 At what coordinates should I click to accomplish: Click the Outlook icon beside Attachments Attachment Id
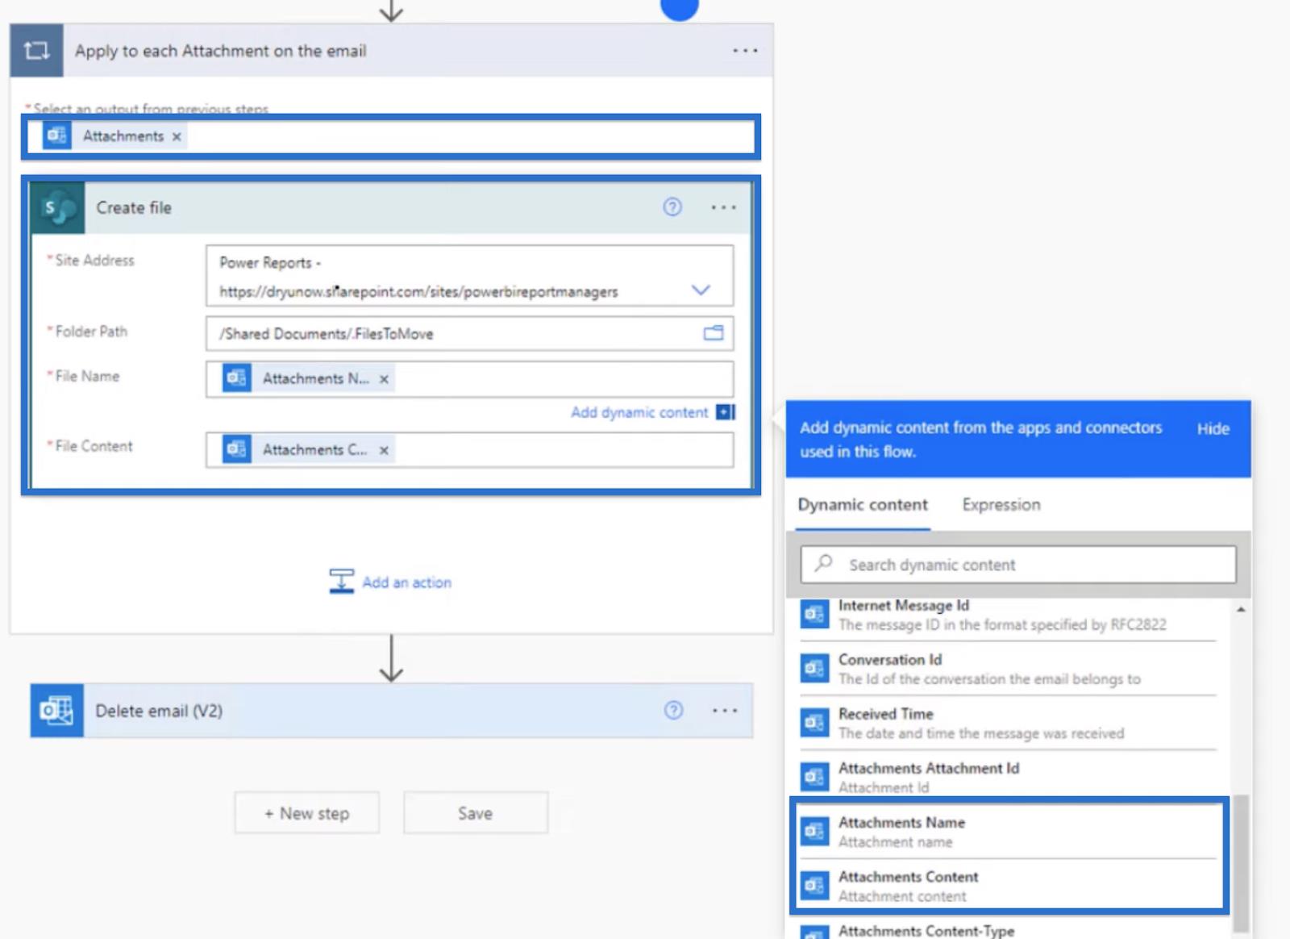click(x=814, y=776)
